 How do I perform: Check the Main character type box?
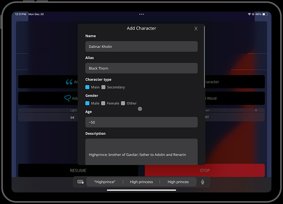pos(87,87)
